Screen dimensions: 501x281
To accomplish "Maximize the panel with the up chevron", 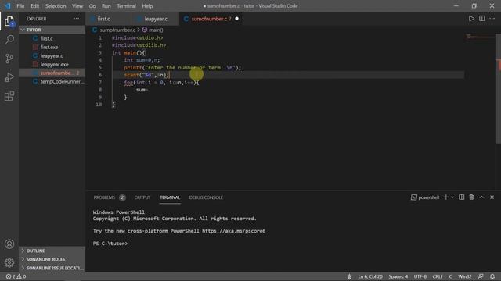I will pos(482,197).
